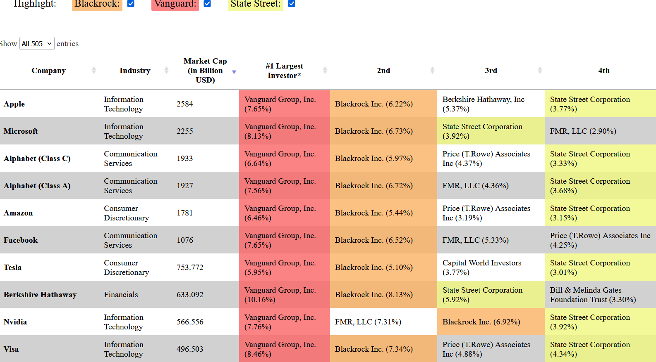Screen dimensions: 656x362
Task: Click the sort arrows beside 3rd header
Action: pyautogui.click(x=540, y=71)
